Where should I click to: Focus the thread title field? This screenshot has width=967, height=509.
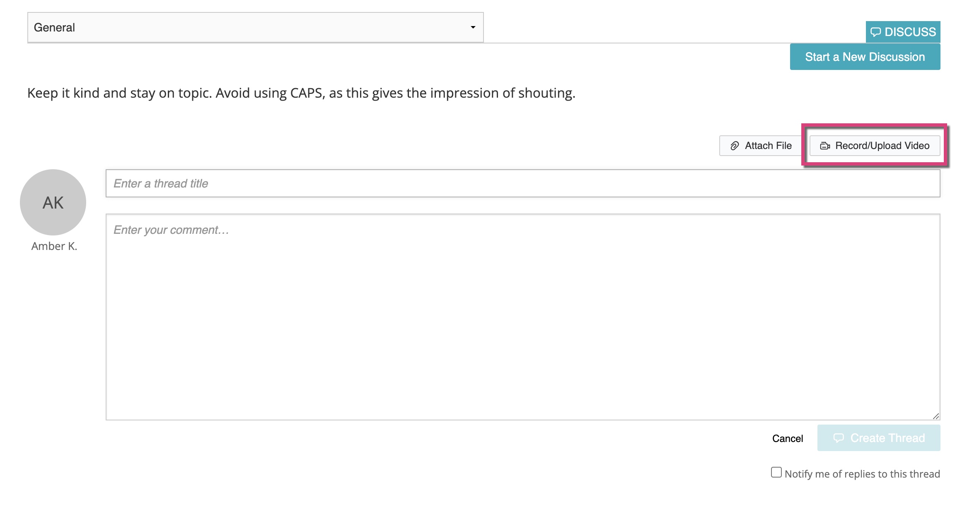[523, 183]
